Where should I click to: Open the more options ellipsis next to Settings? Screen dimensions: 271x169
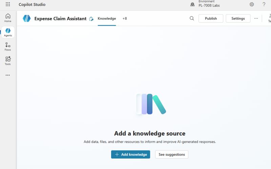256,19
